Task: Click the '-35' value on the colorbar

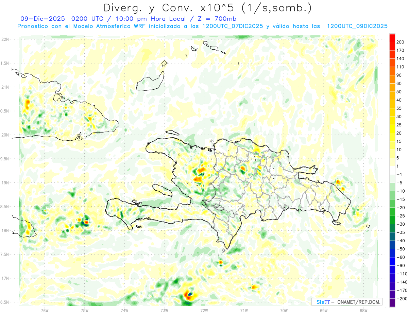Action: [400, 232]
